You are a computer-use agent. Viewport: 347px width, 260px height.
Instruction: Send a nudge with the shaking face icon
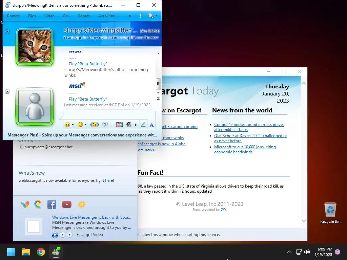tap(95, 125)
